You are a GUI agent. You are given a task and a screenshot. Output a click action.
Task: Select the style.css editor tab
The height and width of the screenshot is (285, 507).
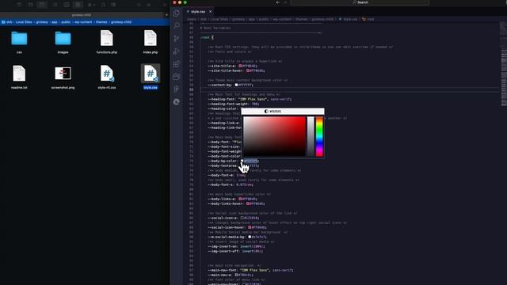(x=199, y=12)
